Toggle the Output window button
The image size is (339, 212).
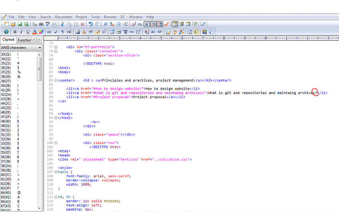point(188,24)
